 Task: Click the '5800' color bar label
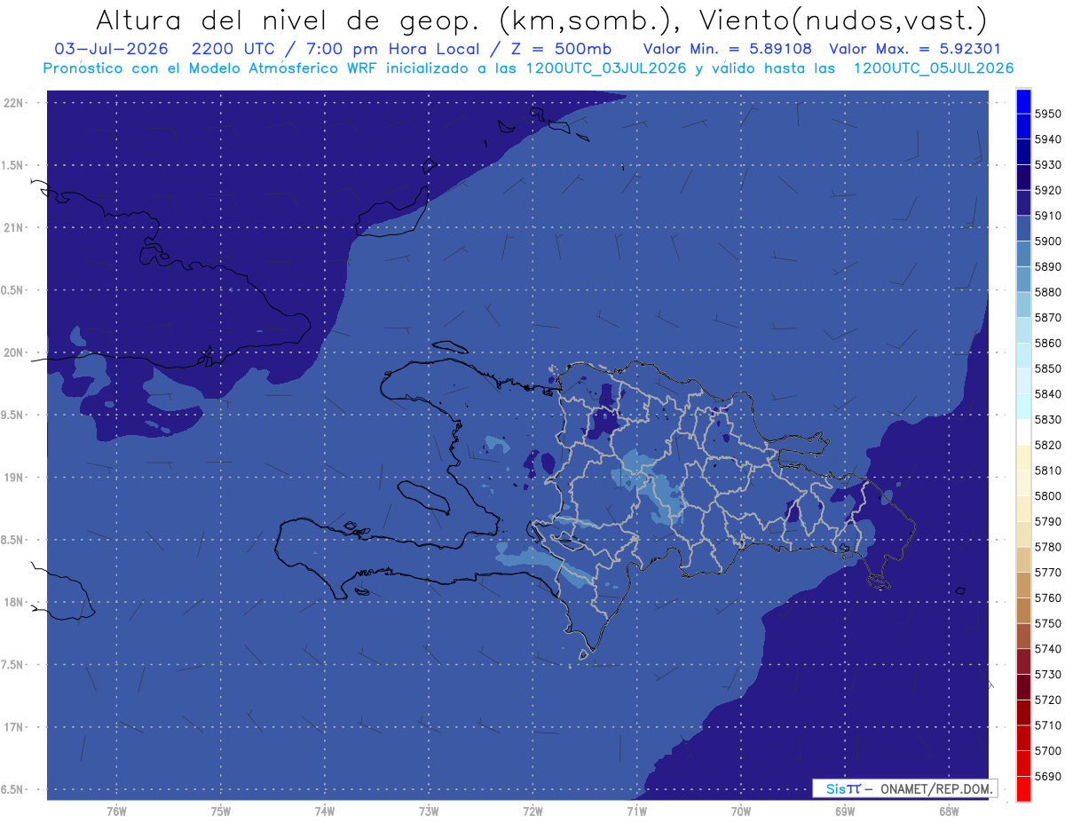coord(1048,496)
